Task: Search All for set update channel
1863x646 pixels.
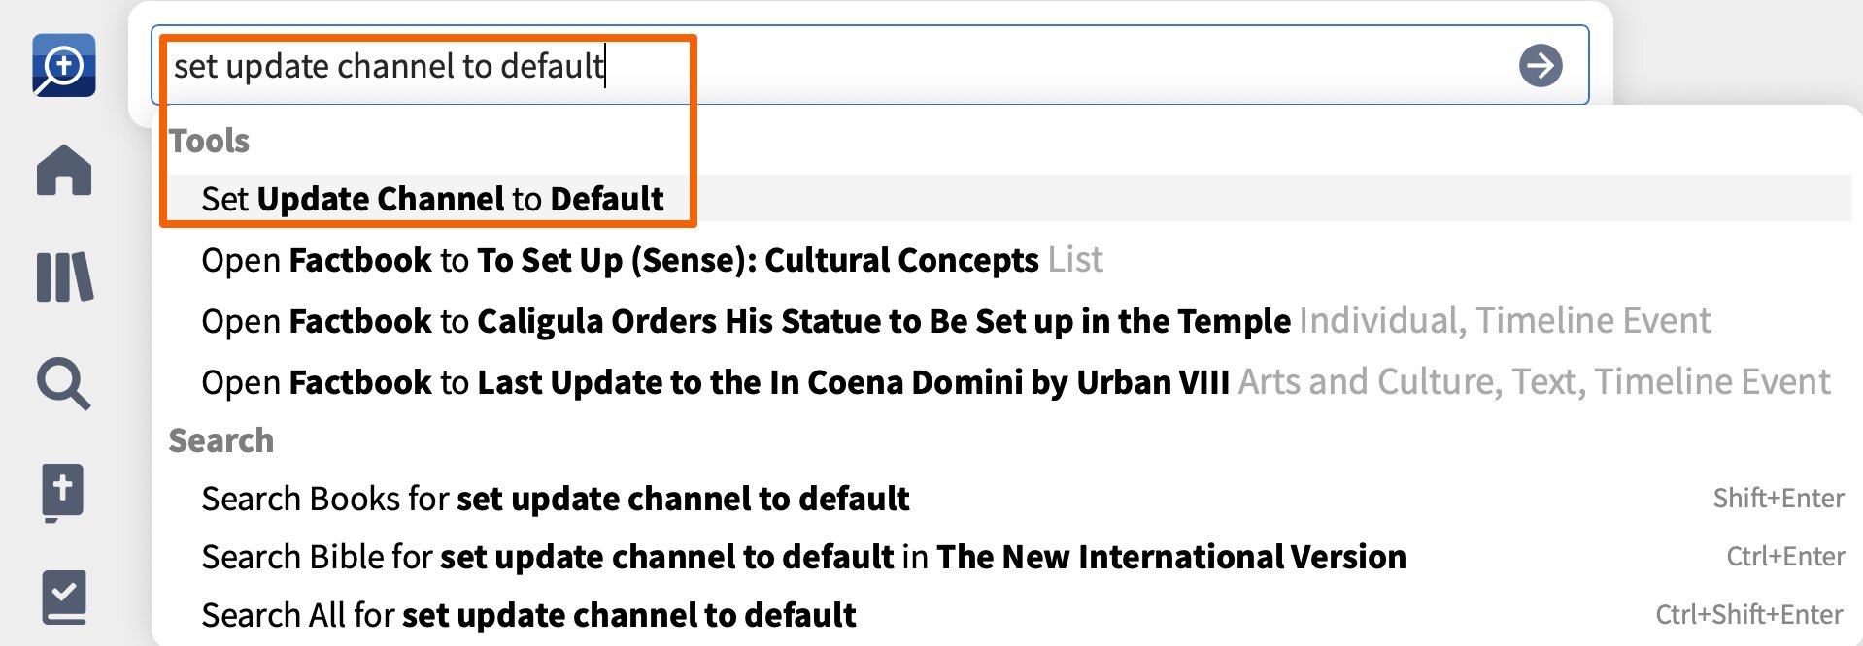Action: tap(528, 615)
